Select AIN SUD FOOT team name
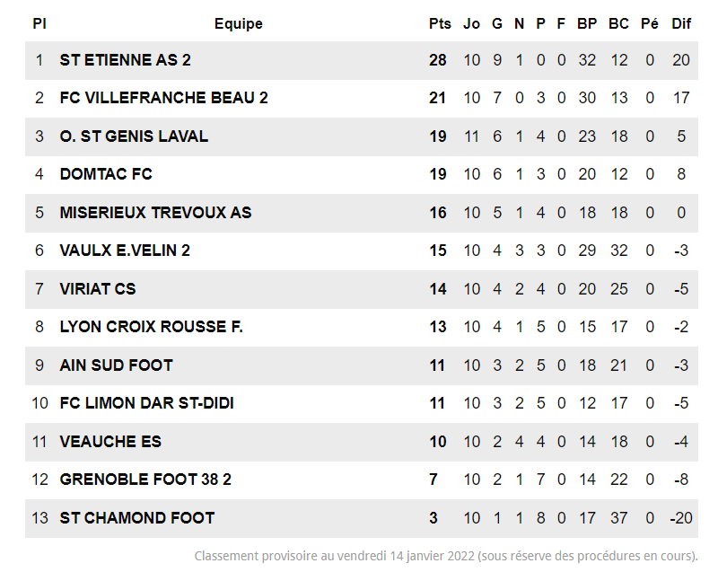The width and height of the screenshot is (718, 572). [x=116, y=365]
